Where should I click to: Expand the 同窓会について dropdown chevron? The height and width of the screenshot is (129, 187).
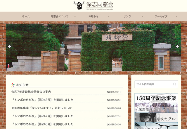coord(75,16)
